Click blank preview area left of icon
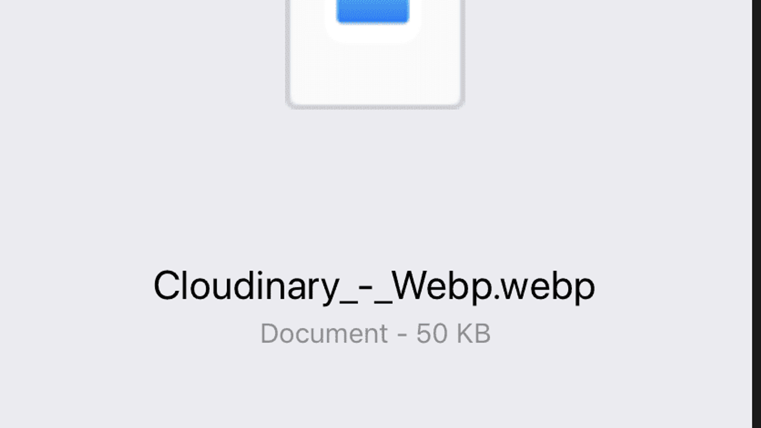This screenshot has width=761, height=428. tap(143, 56)
